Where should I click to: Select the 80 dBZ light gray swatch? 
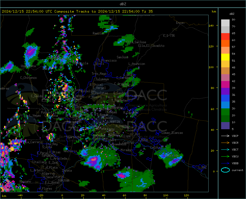[225, 23]
